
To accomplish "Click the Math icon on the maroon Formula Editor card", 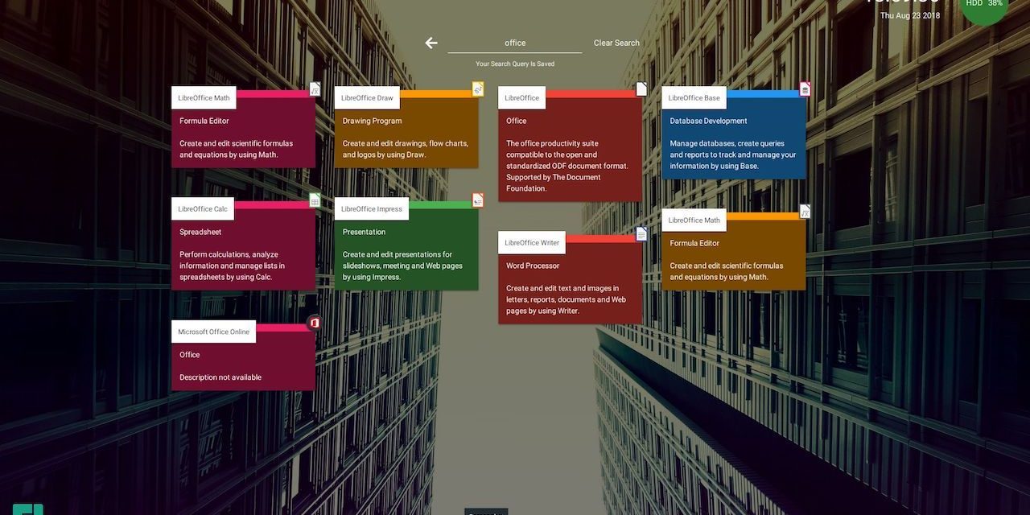I will 315,89.
